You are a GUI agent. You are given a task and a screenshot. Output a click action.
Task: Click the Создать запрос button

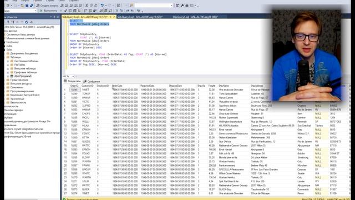point(47,6)
